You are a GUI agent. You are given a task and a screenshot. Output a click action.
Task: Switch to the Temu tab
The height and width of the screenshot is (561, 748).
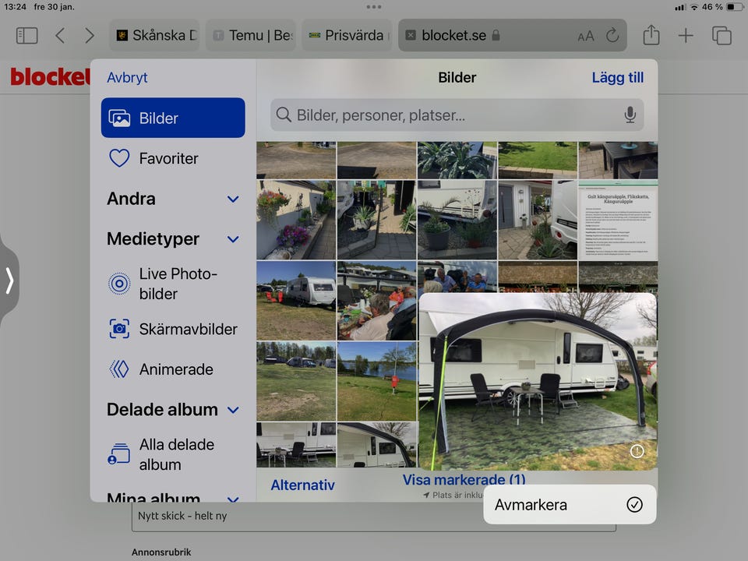coord(250,35)
